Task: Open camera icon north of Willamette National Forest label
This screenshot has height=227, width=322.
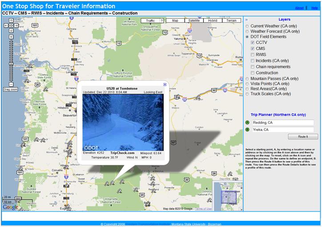Action: click(x=120, y=191)
